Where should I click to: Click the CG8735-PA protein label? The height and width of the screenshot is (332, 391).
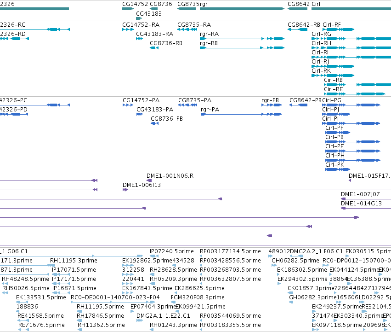click(195, 100)
